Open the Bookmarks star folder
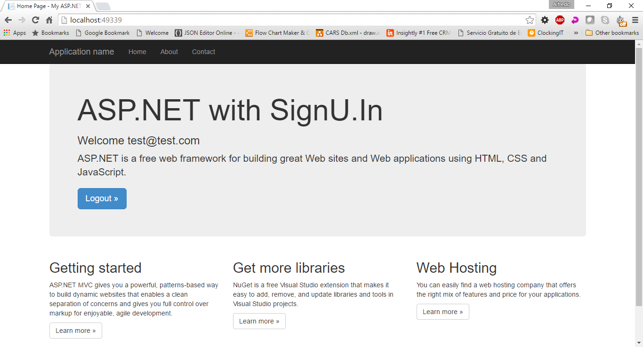The height and width of the screenshot is (347, 643). (50, 33)
